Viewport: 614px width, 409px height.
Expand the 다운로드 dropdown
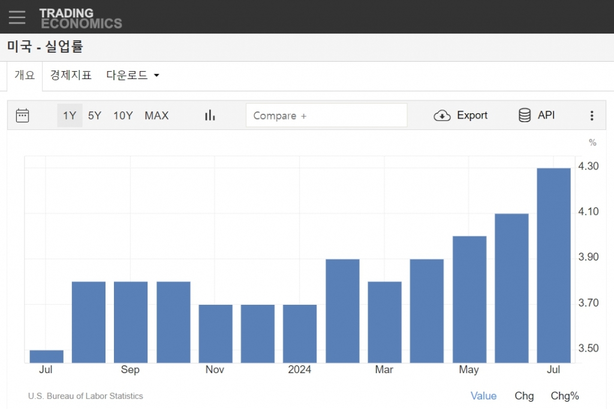133,75
